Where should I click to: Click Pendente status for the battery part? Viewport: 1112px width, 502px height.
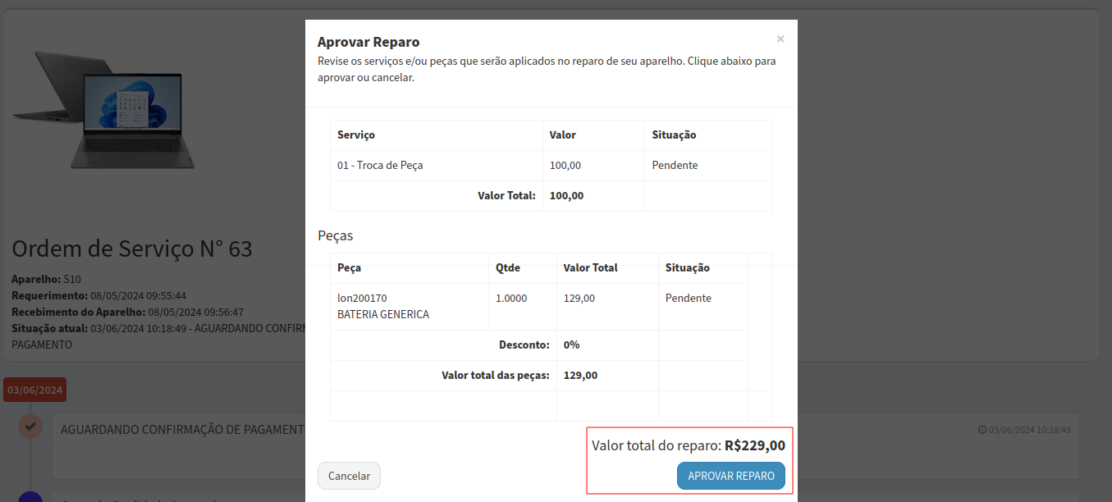688,298
